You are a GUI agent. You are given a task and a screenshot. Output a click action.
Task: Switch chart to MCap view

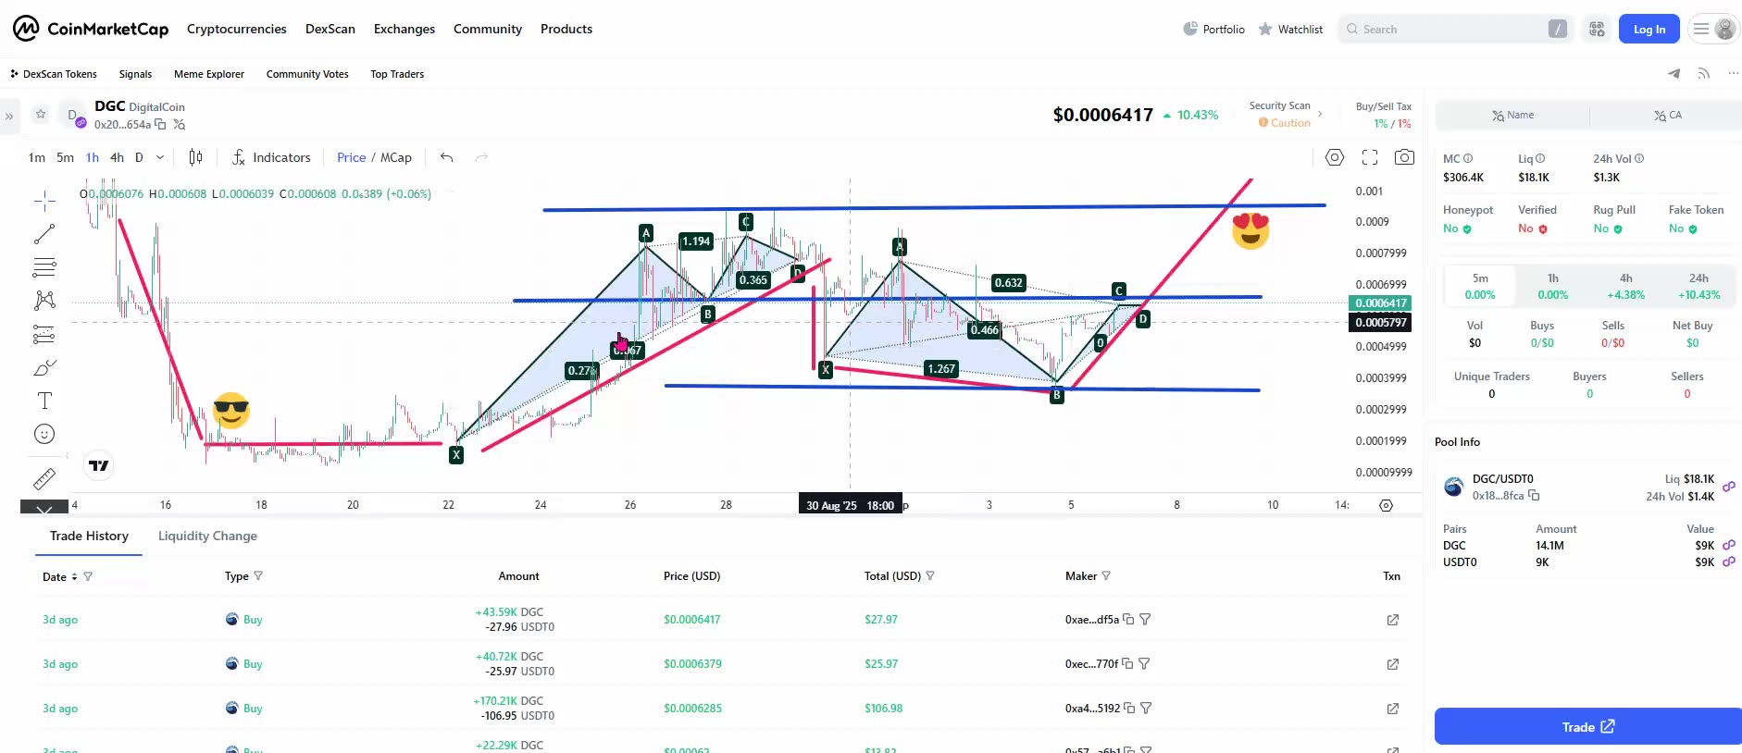(396, 157)
